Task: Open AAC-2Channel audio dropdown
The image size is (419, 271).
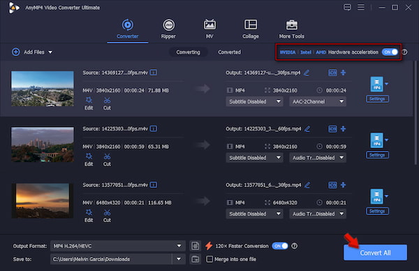Action: coord(318,101)
